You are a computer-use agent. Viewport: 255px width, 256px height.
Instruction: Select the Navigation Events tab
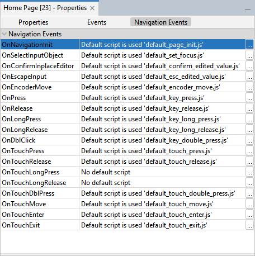160,22
